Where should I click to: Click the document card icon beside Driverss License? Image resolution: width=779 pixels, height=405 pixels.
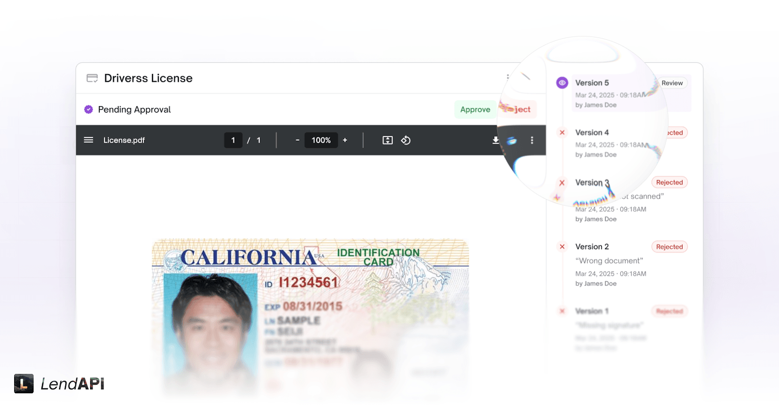click(x=92, y=78)
